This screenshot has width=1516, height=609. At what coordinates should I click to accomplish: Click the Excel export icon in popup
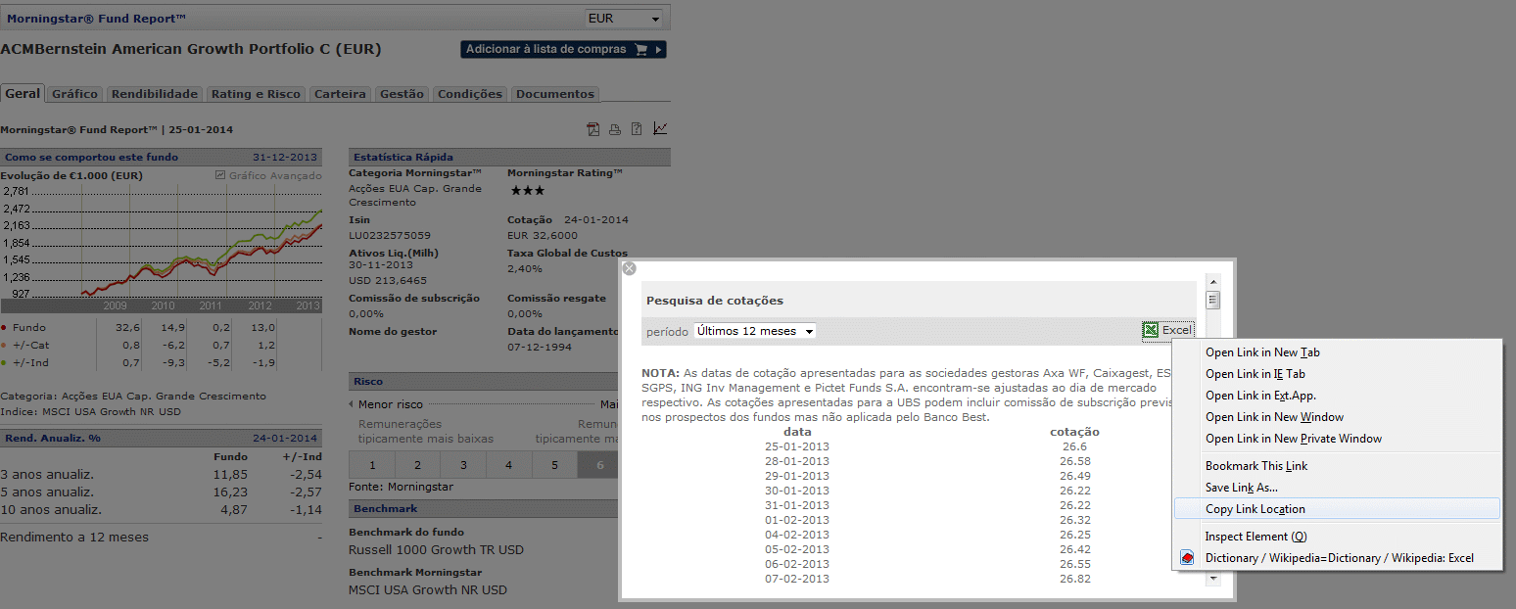[1151, 331]
